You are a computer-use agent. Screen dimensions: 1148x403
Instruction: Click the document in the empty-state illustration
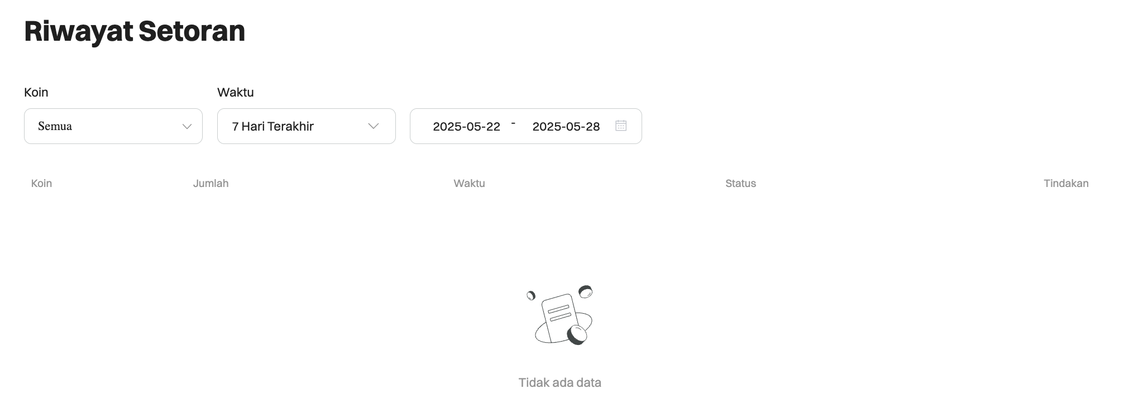click(x=557, y=315)
